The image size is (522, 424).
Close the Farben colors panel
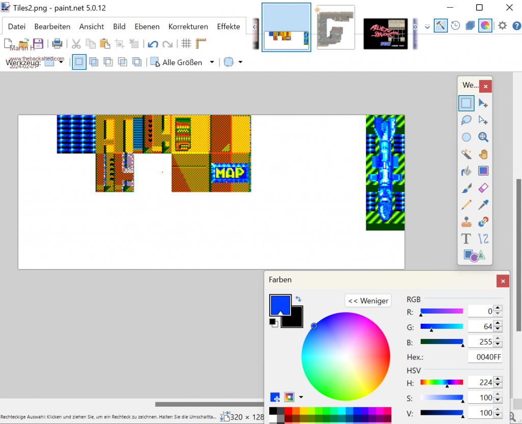pos(503,280)
